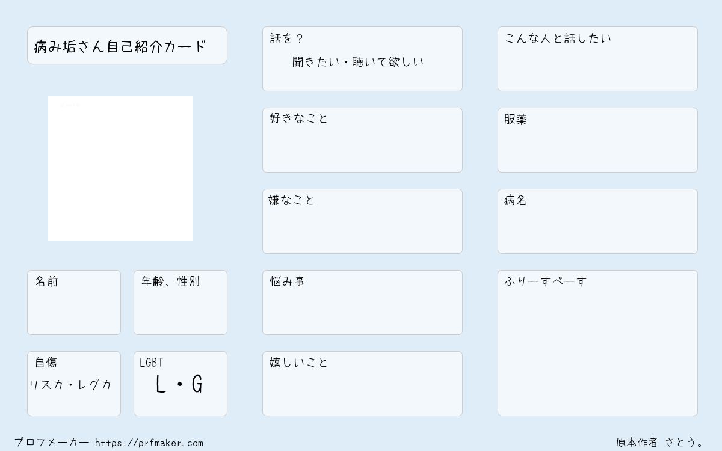Image resolution: width=722 pixels, height=451 pixels.
Task: Click the 嫌なこと field
Action: (362, 221)
